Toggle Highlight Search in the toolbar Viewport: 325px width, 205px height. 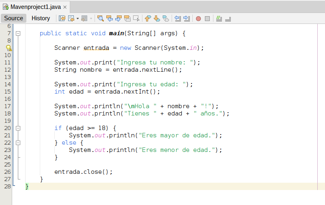pyautogui.click(x=127, y=18)
